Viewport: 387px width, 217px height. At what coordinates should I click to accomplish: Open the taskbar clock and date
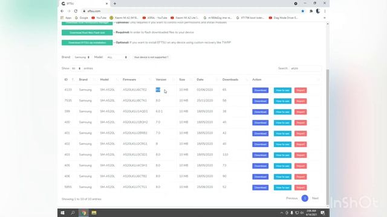[311, 213]
